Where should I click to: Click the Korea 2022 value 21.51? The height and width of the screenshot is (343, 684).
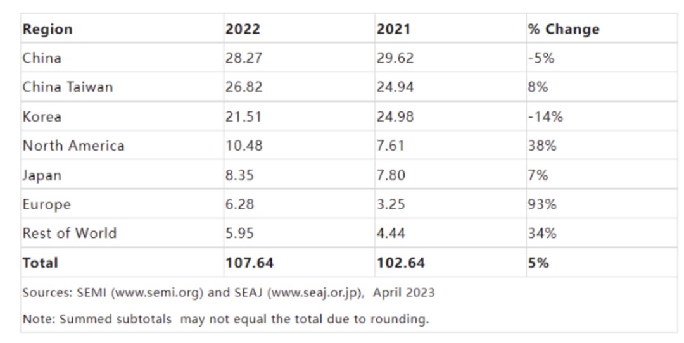(x=243, y=116)
